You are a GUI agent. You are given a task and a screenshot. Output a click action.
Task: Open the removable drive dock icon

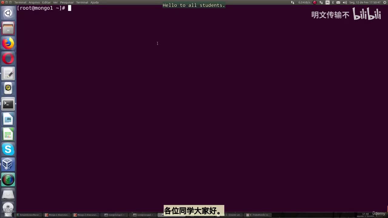point(8,195)
